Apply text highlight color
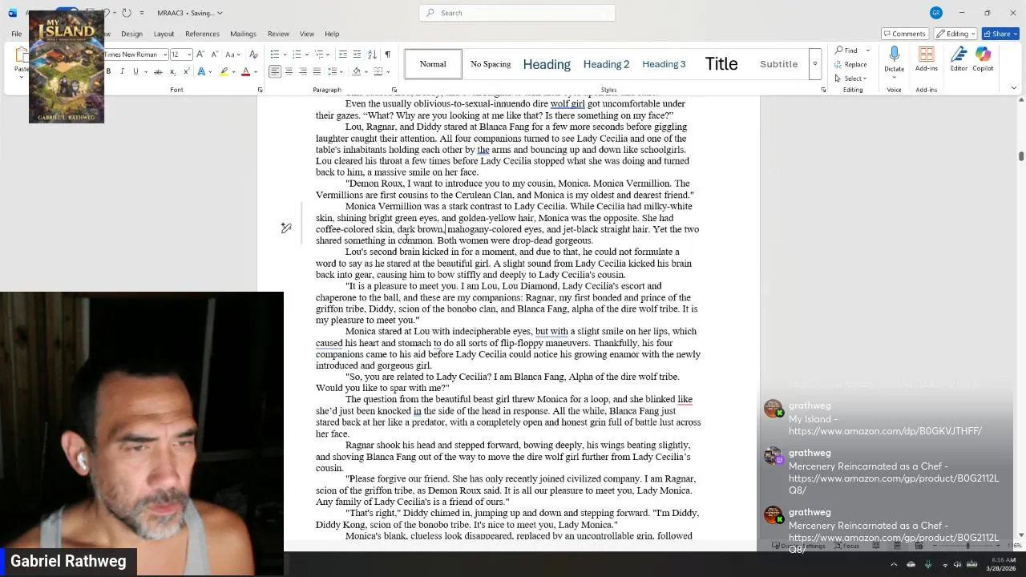Image resolution: width=1026 pixels, height=577 pixels. click(224, 71)
